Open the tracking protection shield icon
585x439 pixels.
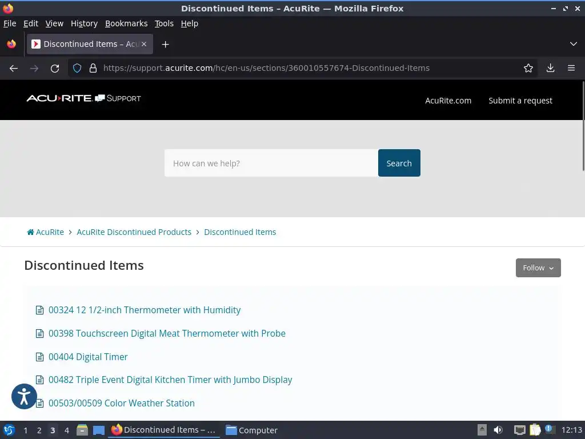77,69
